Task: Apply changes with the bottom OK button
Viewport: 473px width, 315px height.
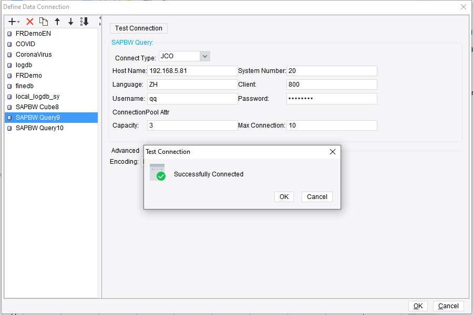Action: click(x=418, y=306)
